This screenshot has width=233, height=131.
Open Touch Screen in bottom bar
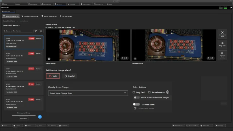tap(64, 126)
